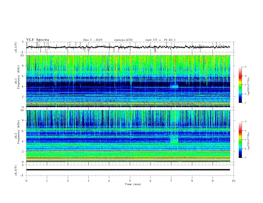Image resolution: width=263 pixels, height=203 pixels.
Task: Click the "-3" label on ch.1 colorbar
Action: [x=245, y=67]
